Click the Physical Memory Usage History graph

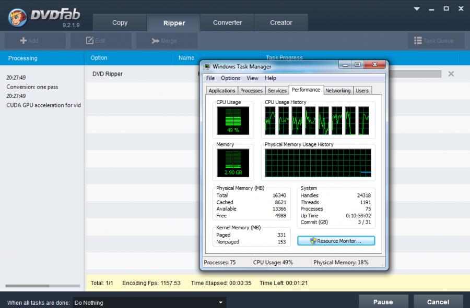click(318, 163)
